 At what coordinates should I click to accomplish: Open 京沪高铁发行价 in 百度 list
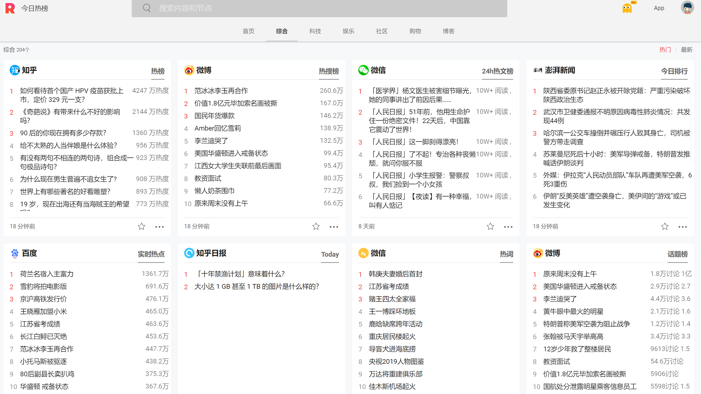point(43,299)
